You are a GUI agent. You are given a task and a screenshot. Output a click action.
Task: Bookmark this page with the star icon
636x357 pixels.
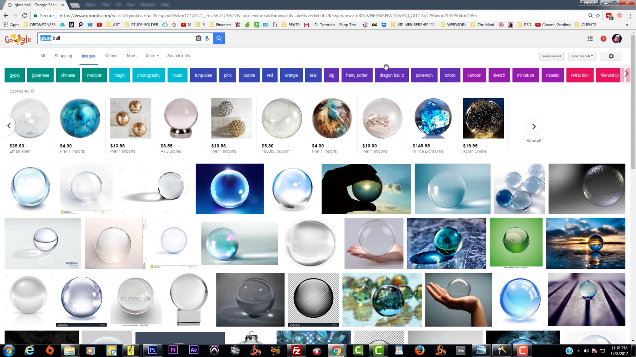click(598, 16)
